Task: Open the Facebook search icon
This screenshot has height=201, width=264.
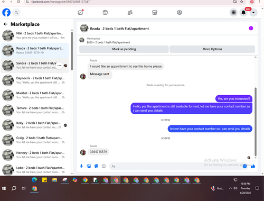Action: click(x=16, y=13)
